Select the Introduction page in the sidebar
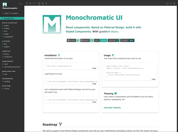The image size is (178, 132). [x=12, y=18]
